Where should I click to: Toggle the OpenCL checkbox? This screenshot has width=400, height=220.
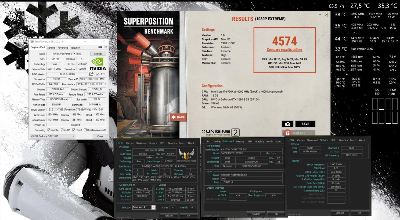(49, 130)
